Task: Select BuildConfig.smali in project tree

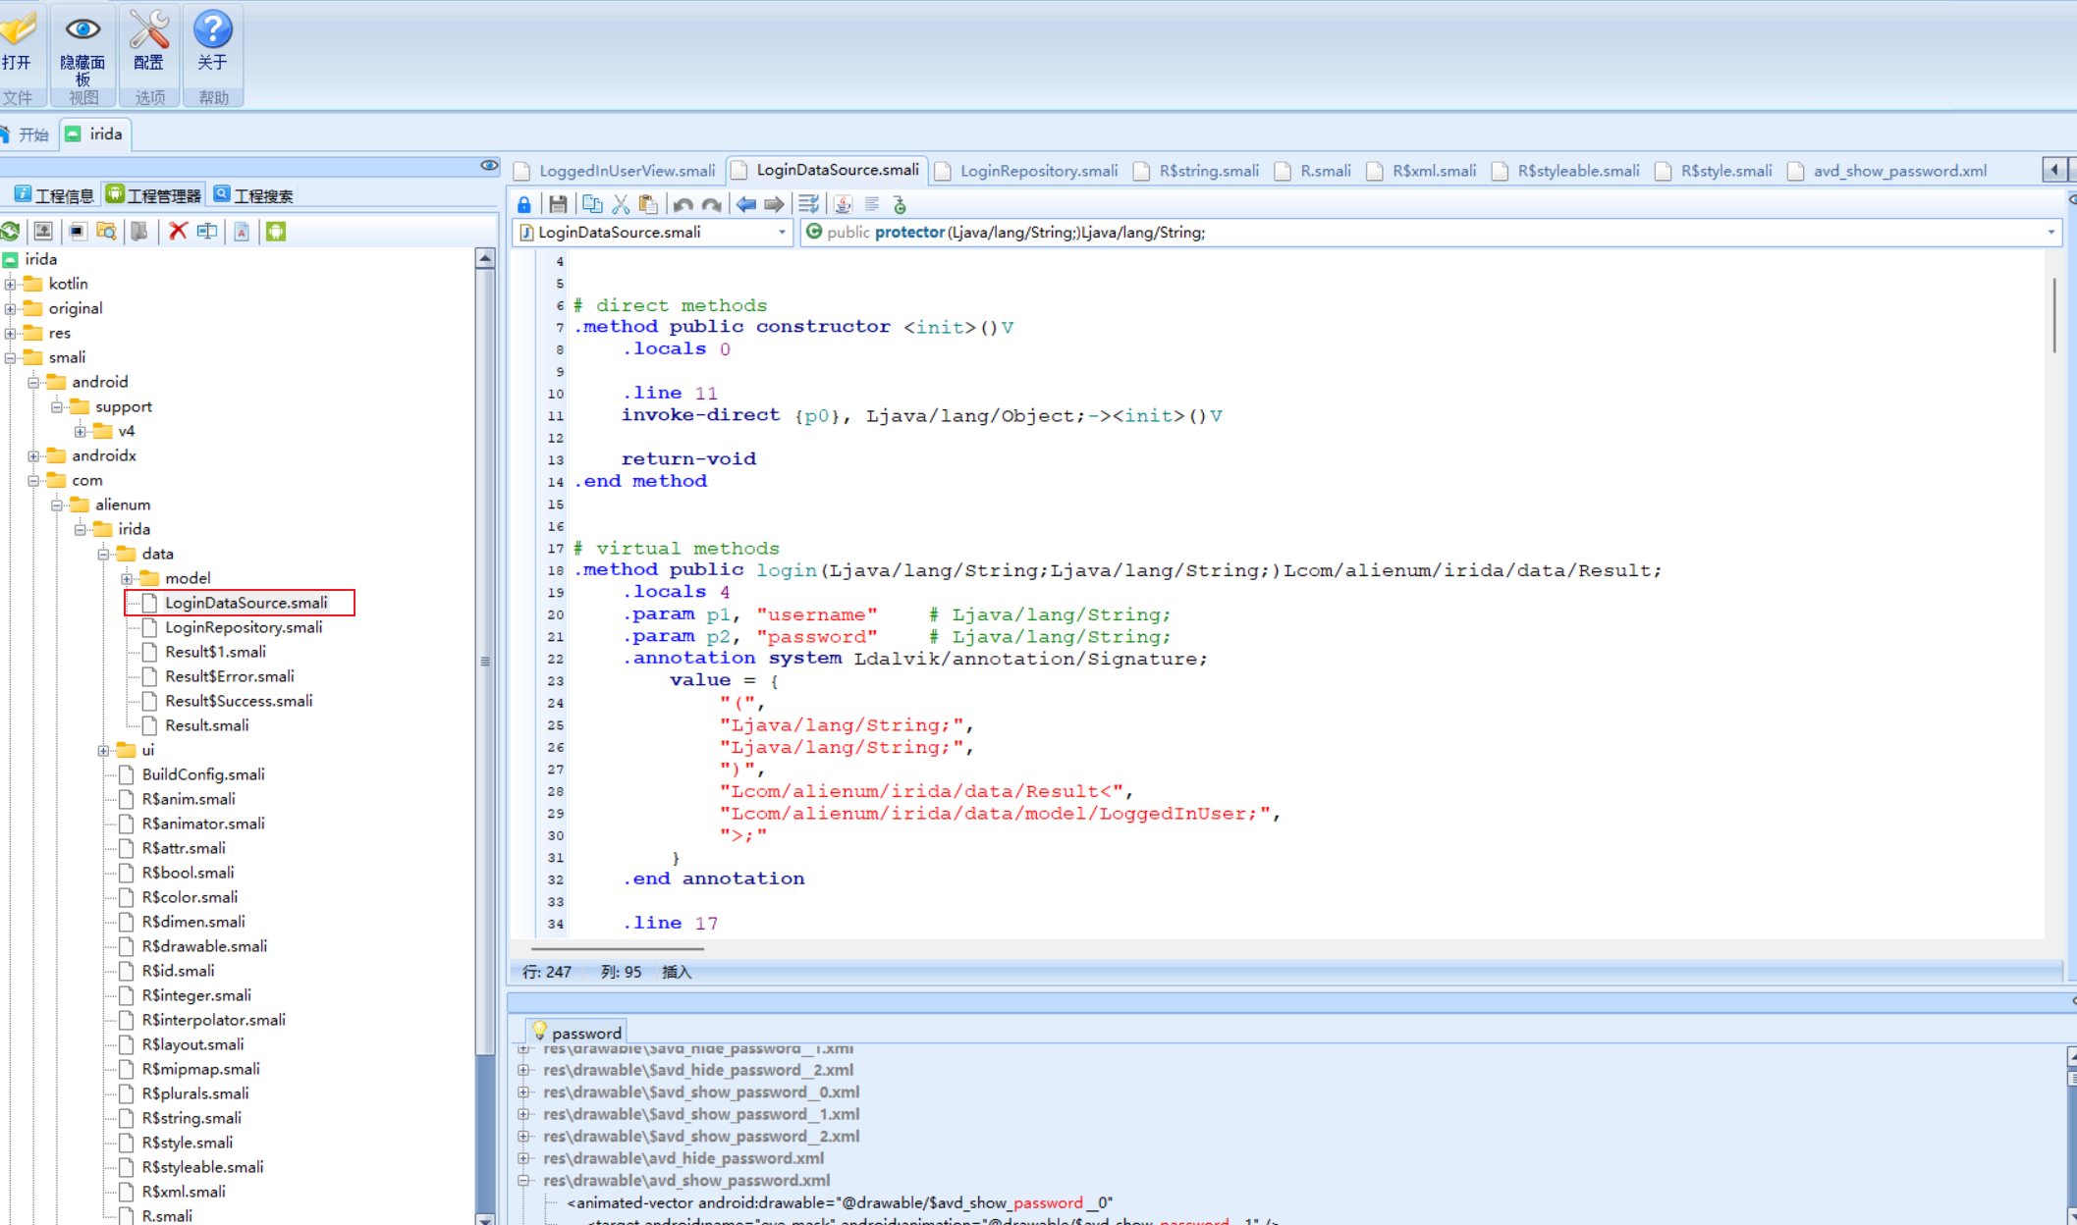Action: (x=203, y=774)
